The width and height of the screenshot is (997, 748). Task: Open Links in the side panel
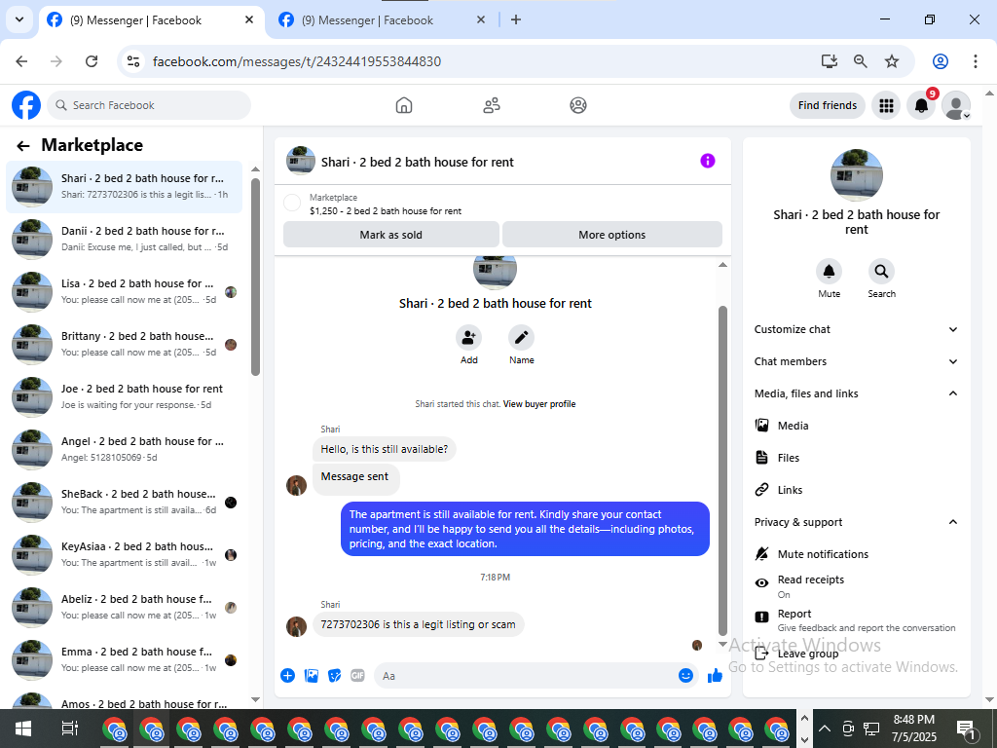tap(856, 490)
